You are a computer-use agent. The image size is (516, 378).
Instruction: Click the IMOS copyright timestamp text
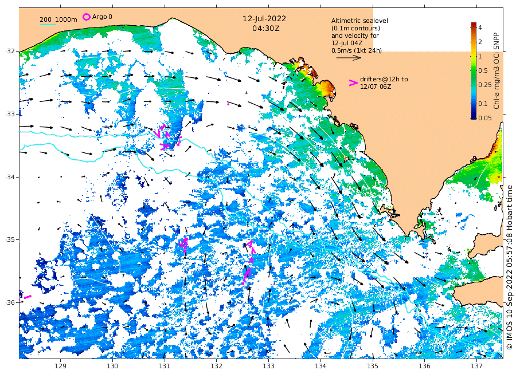510,267
